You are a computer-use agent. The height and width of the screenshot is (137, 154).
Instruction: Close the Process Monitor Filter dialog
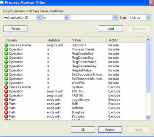[x=152, y=2]
